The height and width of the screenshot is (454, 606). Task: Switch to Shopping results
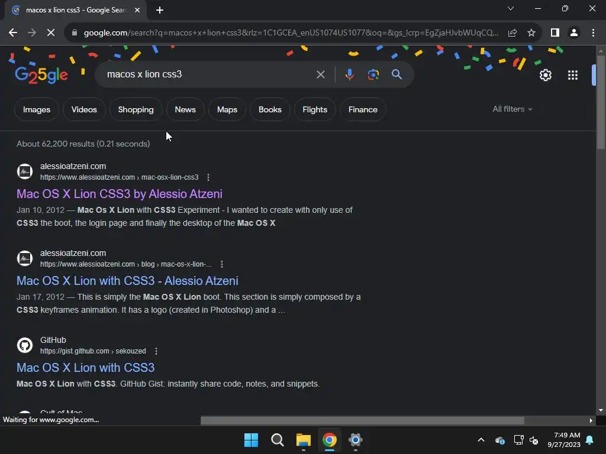click(136, 109)
